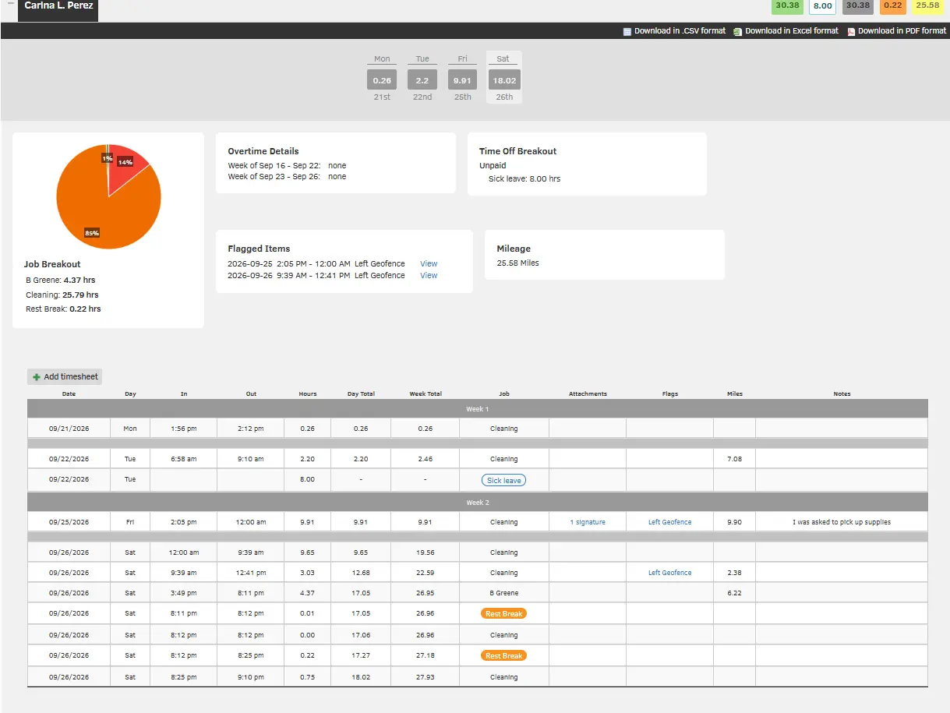Open the 1 signature attachment link
The width and height of the screenshot is (950, 713).
point(588,522)
